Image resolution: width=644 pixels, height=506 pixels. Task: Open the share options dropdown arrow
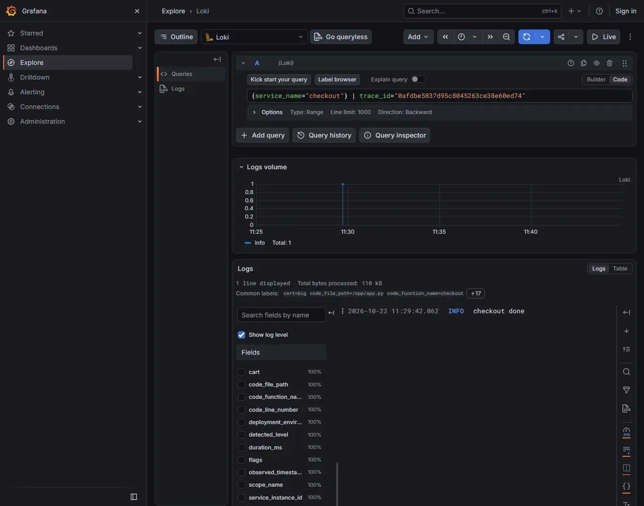pyautogui.click(x=576, y=37)
